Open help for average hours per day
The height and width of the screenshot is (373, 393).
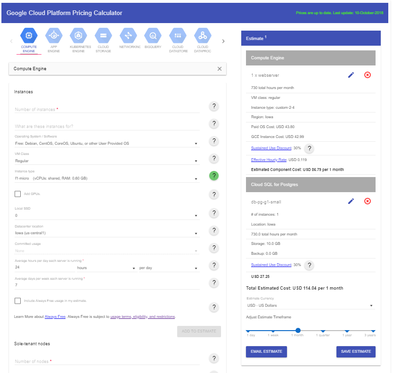[x=214, y=265]
